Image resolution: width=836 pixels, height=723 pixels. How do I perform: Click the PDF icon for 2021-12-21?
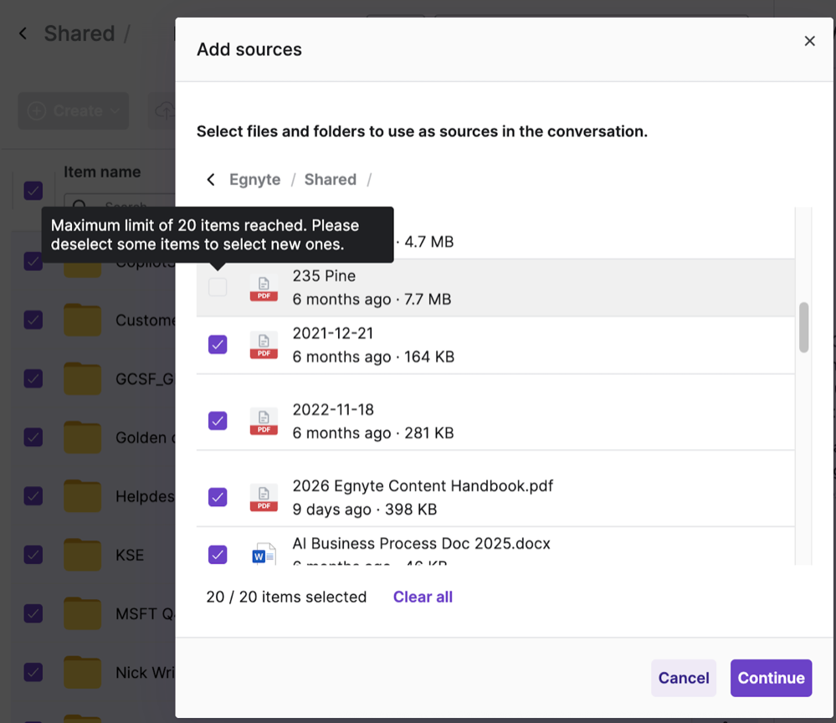(264, 345)
